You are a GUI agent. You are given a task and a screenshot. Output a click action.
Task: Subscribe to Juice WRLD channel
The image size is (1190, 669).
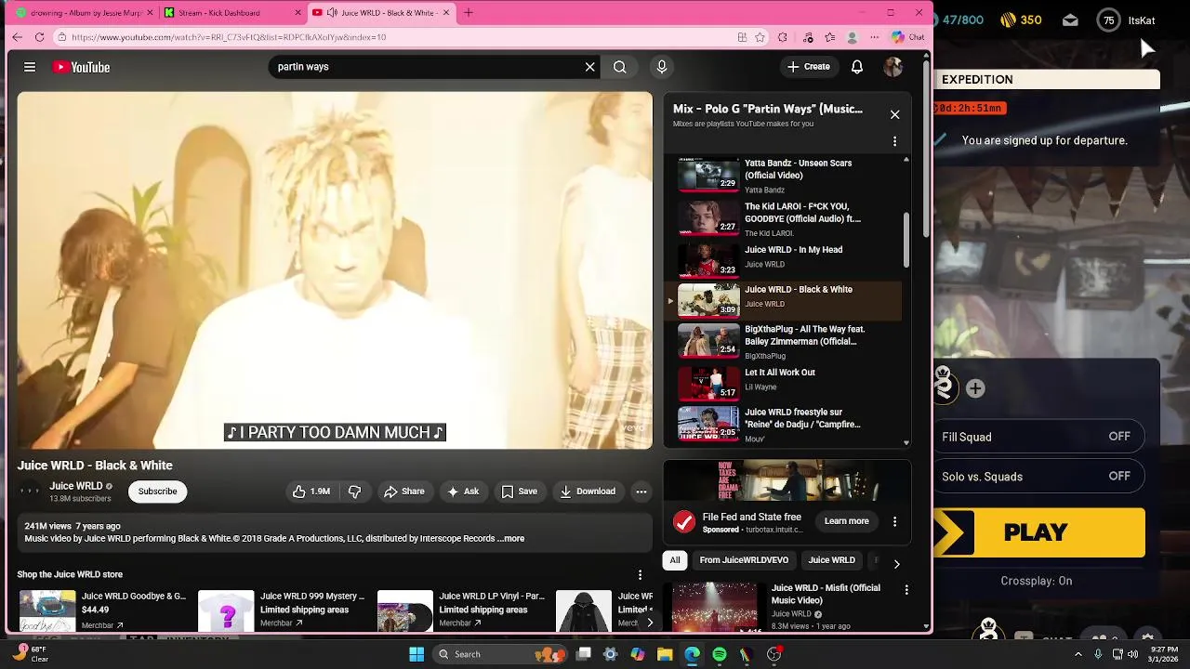157,492
